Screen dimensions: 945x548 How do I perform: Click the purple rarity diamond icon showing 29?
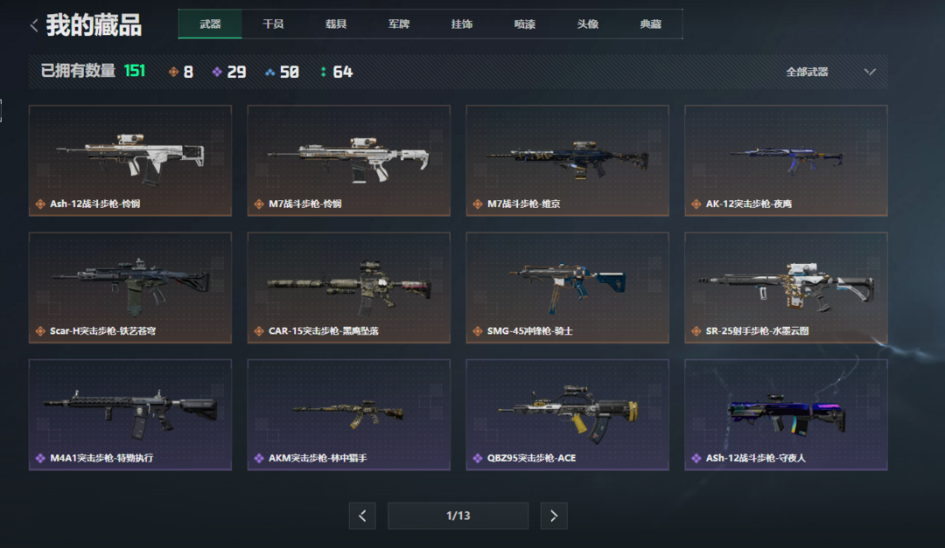(217, 73)
